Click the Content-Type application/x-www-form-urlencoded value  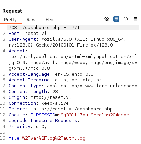pos(92,86)
